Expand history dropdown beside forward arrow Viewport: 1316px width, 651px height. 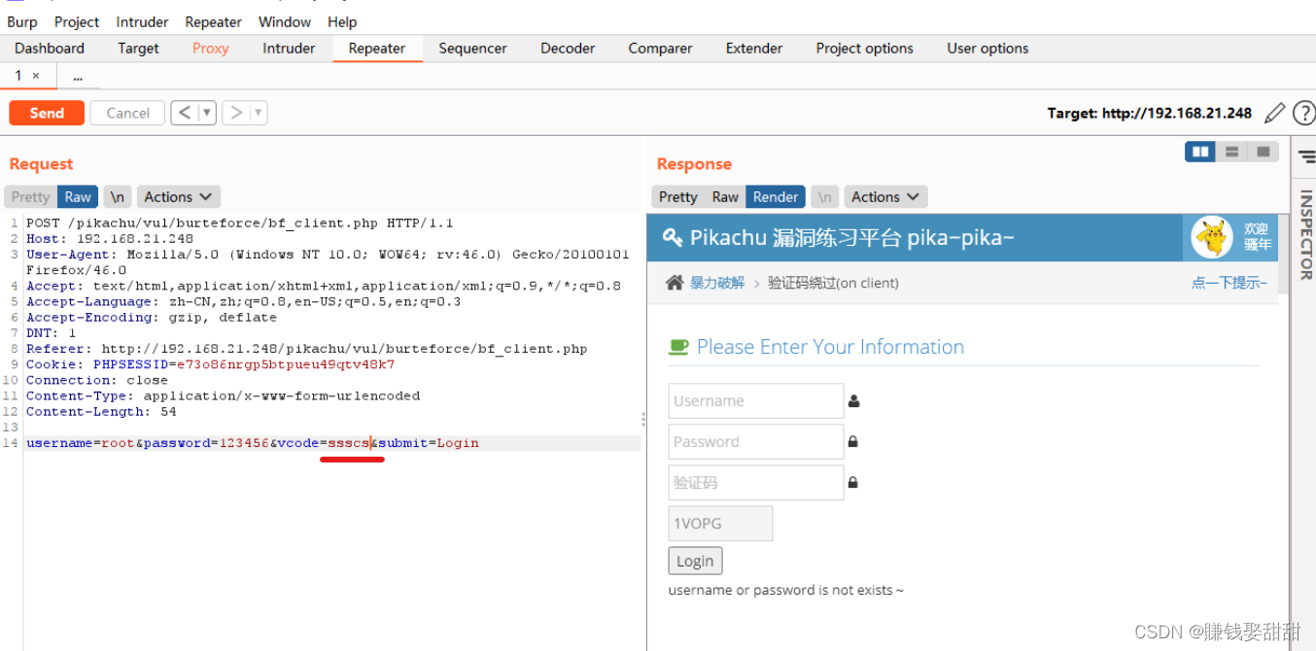click(258, 113)
